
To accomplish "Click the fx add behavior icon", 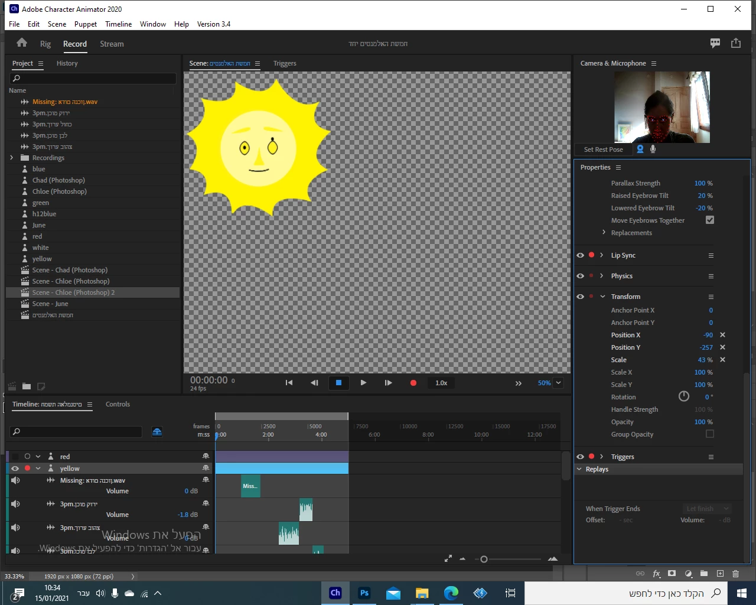I will point(656,574).
